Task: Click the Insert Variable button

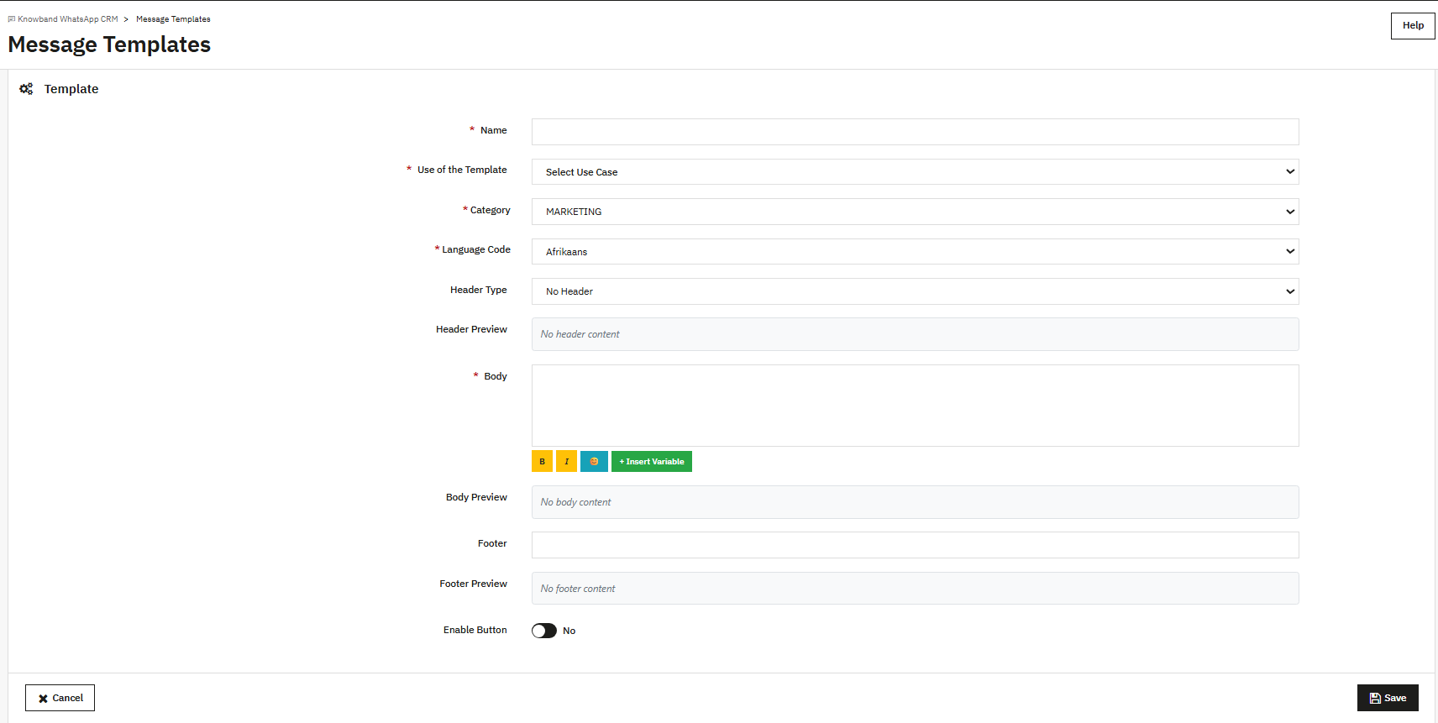Action: click(652, 461)
